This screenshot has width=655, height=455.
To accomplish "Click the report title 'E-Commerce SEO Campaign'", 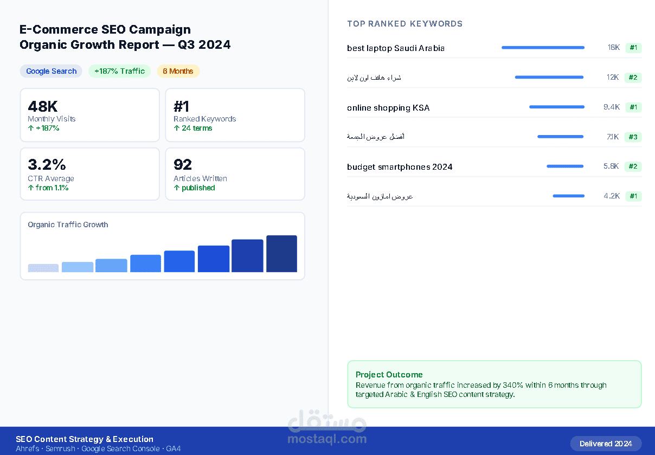I will (x=105, y=29).
